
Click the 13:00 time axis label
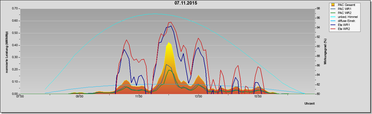[198, 97]
